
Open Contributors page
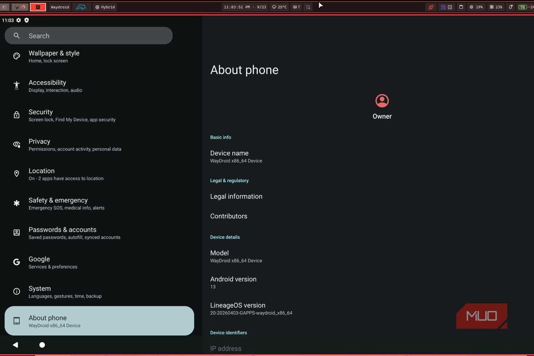coord(368,216)
